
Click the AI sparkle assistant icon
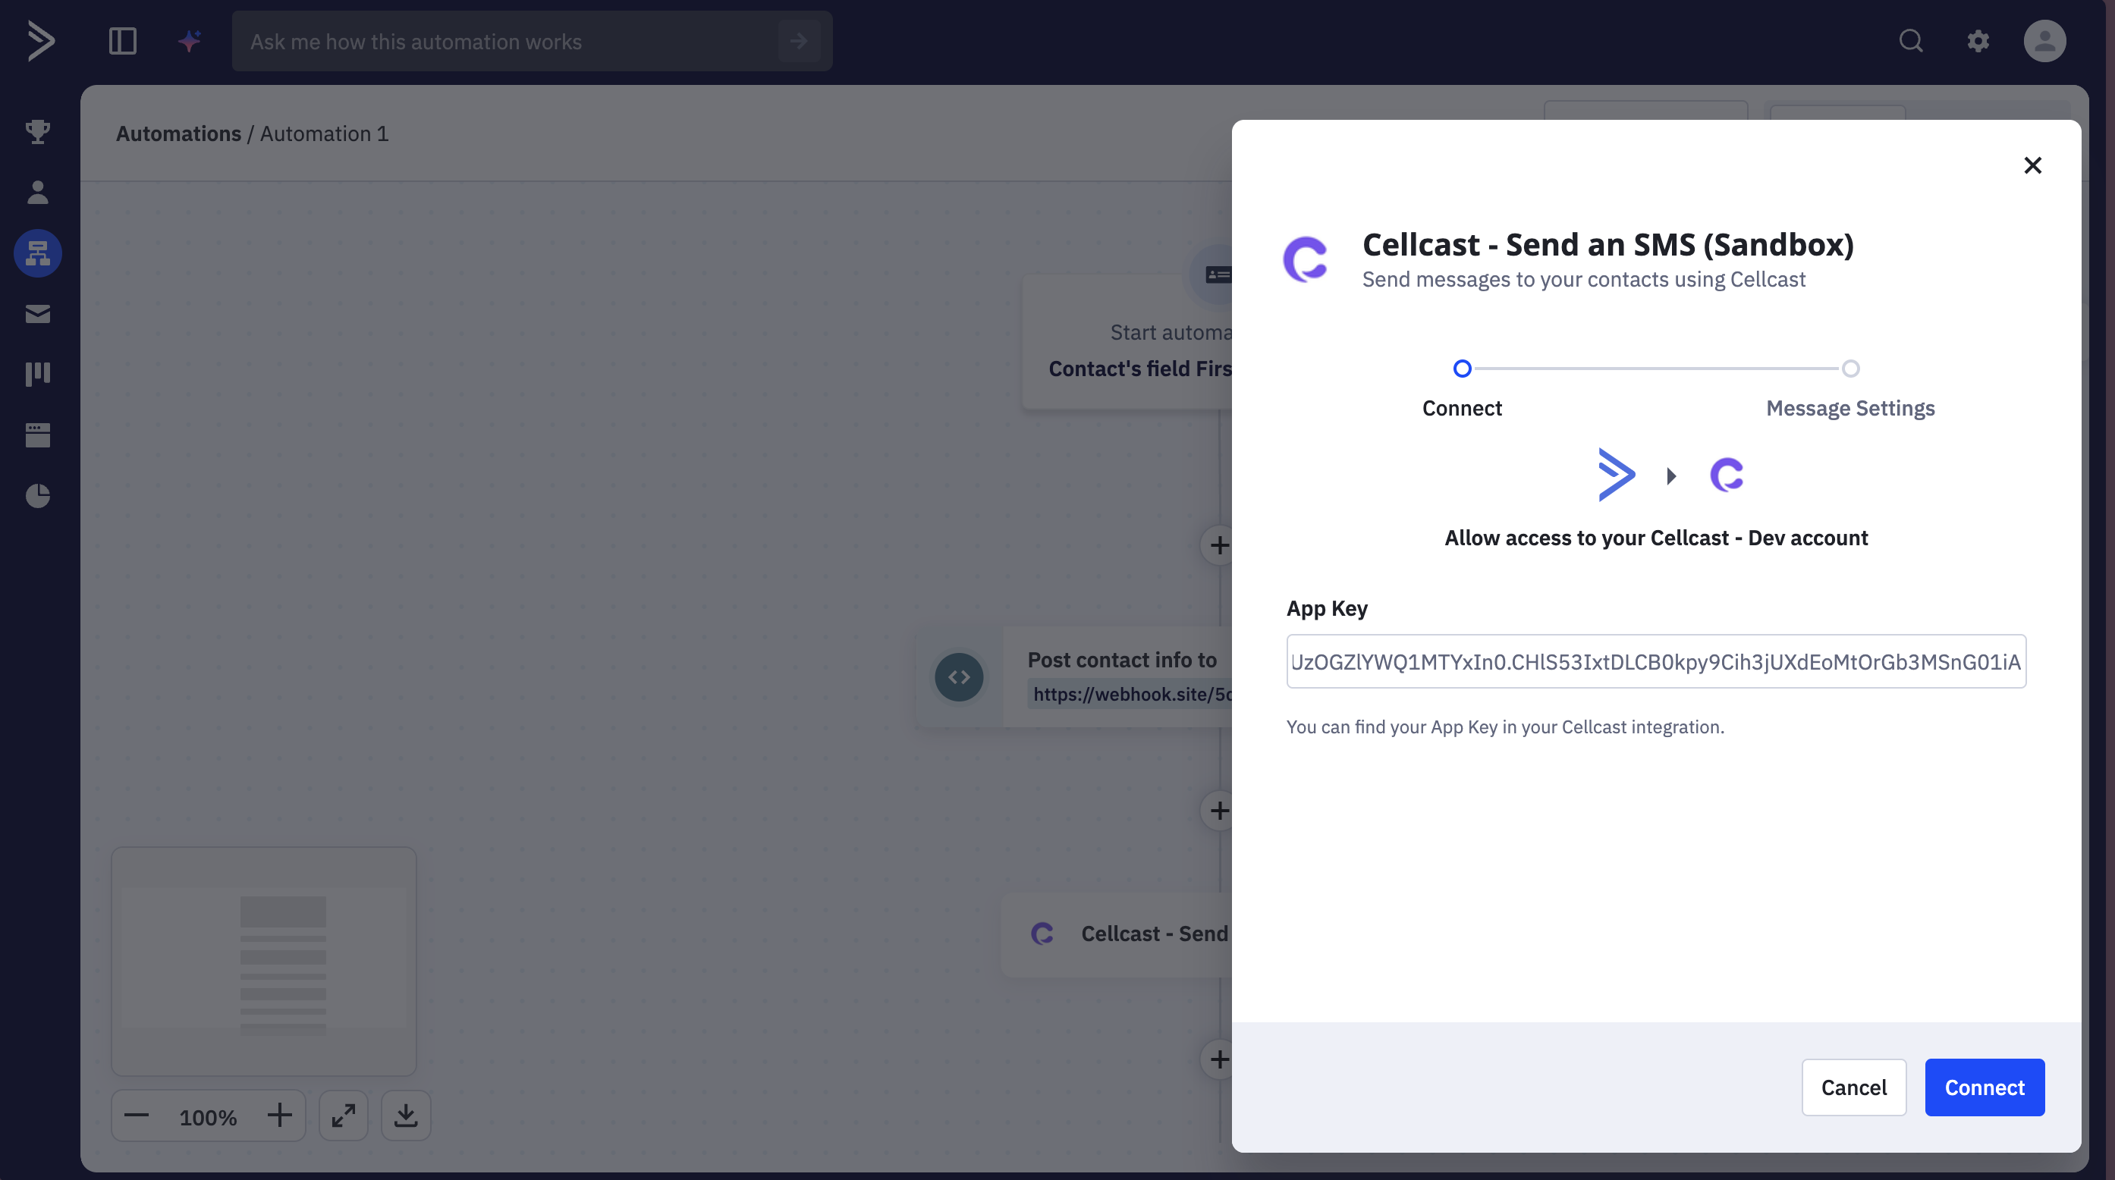[x=190, y=41]
